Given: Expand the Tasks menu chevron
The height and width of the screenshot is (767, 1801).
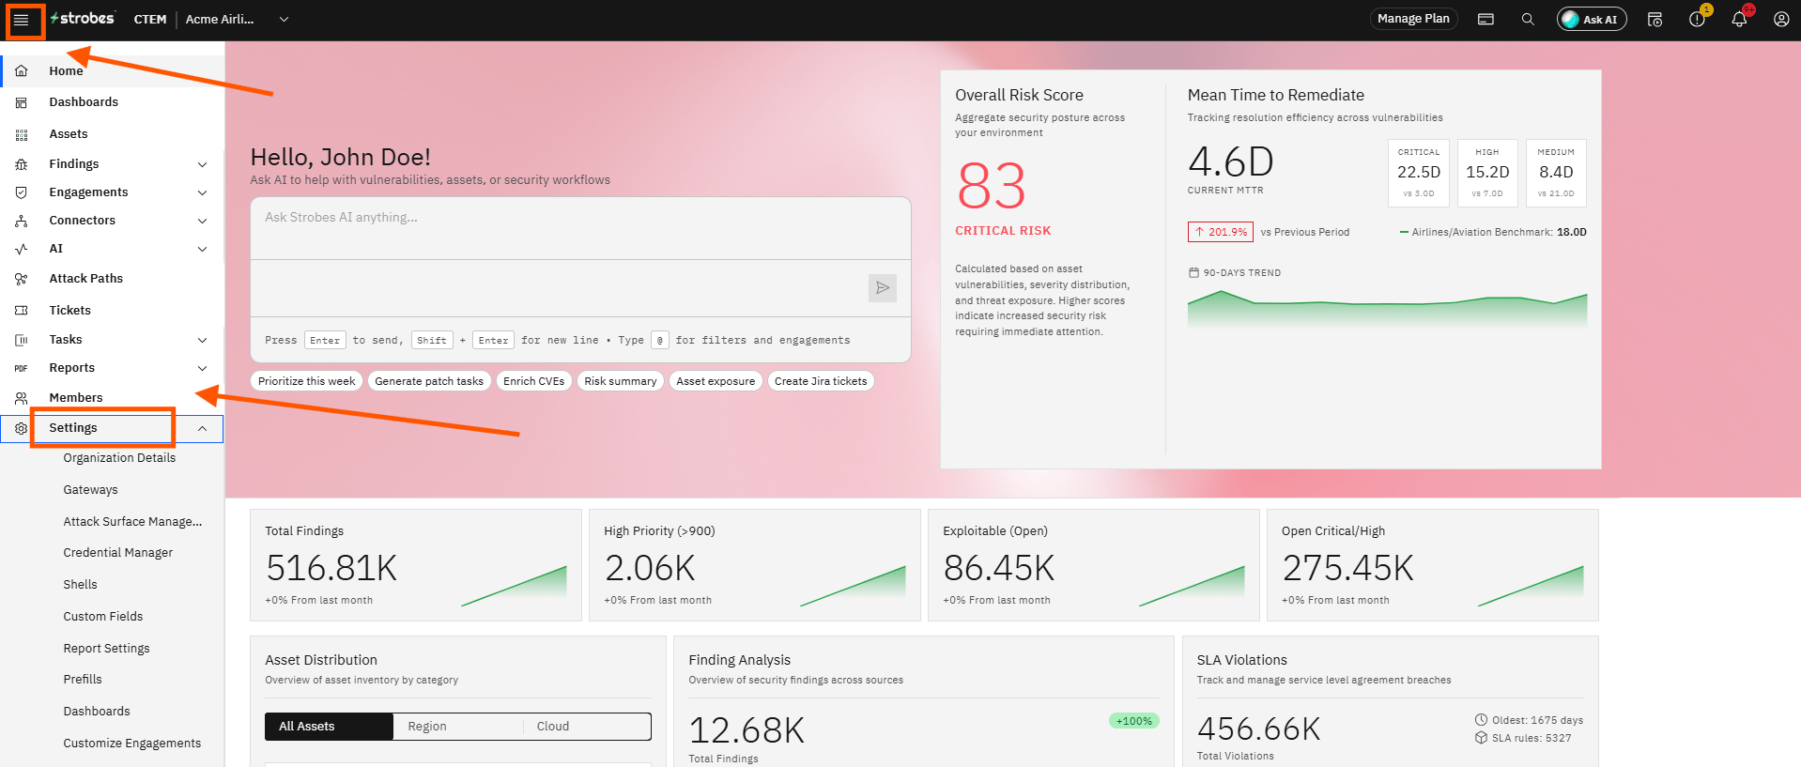Looking at the screenshot, I should click(202, 340).
